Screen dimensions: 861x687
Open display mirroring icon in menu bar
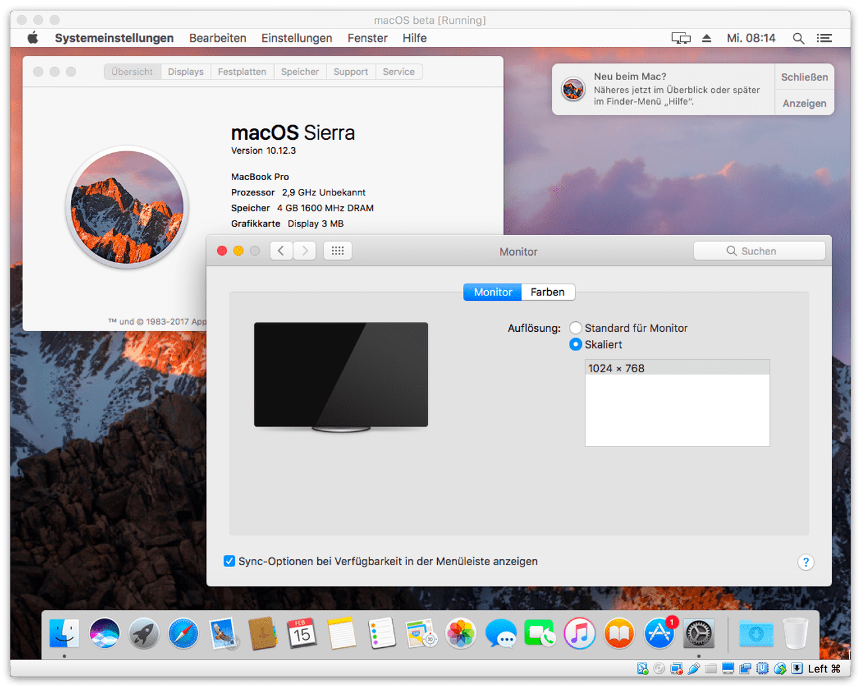coord(681,38)
